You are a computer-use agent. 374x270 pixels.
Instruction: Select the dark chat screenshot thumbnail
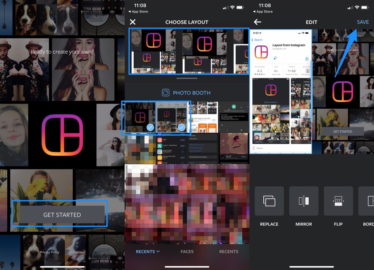(234, 117)
